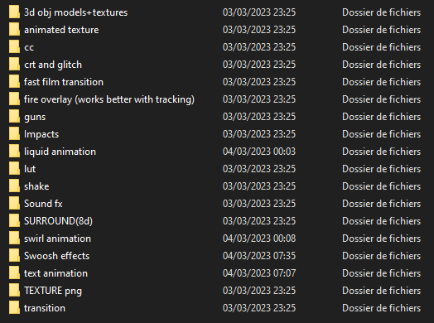Image resolution: width=434 pixels, height=323 pixels.
Task: Select the 'shake' folder icon
Action: pyautogui.click(x=14, y=186)
